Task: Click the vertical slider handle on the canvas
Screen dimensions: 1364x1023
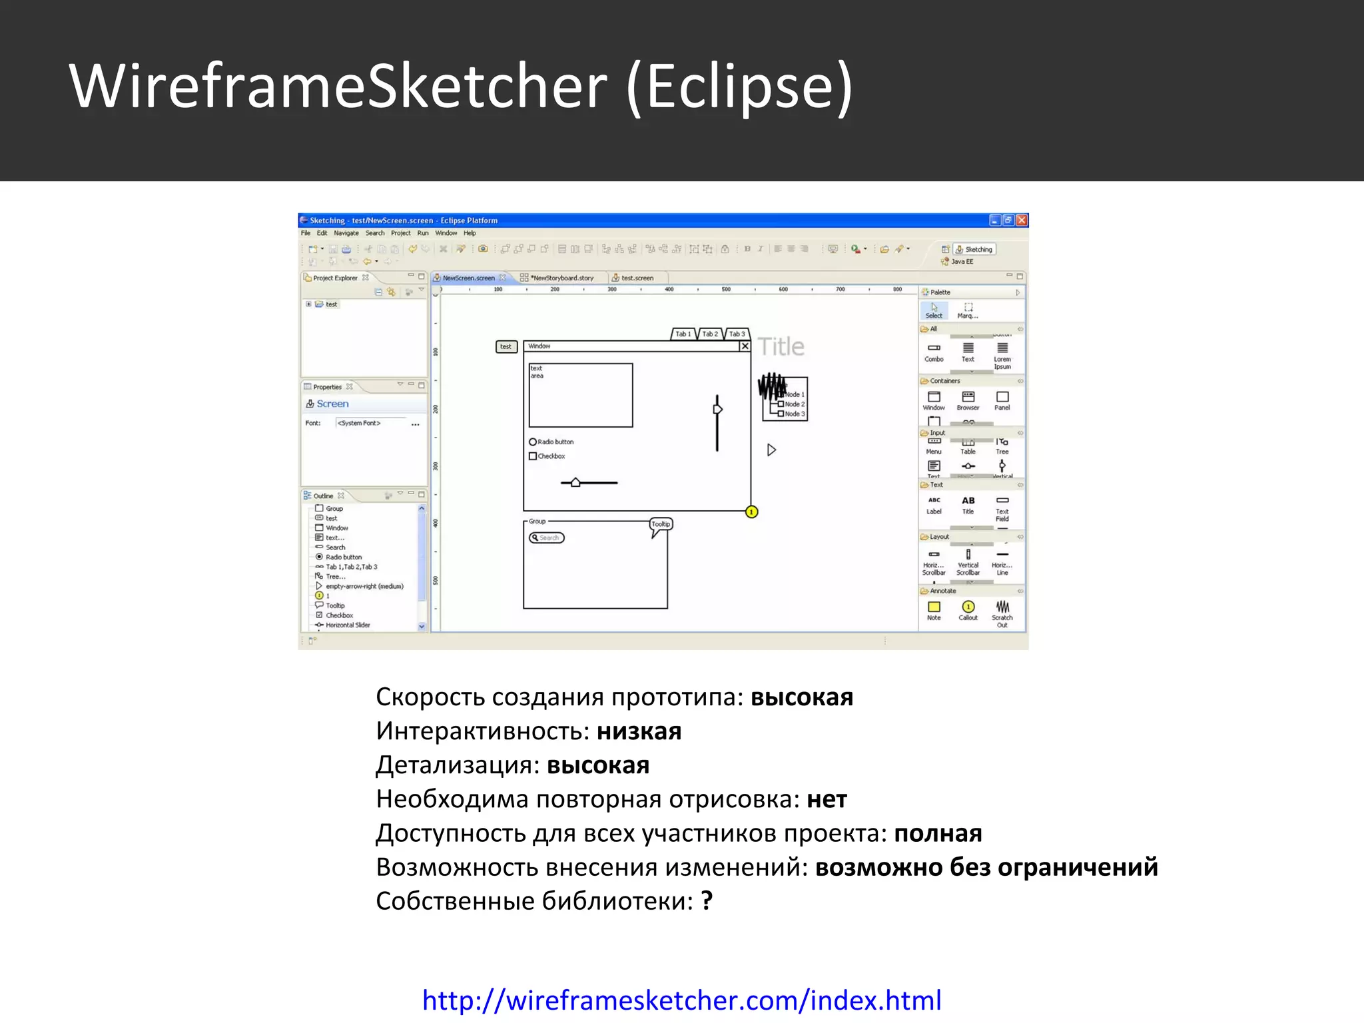Action: point(717,409)
